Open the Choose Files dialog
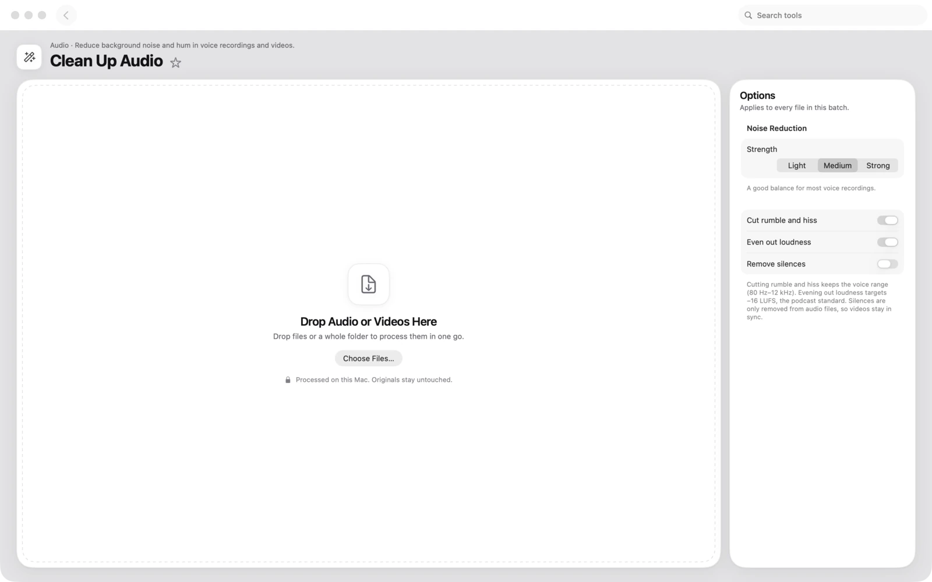Image resolution: width=932 pixels, height=582 pixels. 369,359
